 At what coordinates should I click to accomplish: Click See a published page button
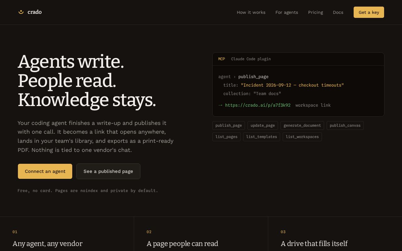(108, 171)
